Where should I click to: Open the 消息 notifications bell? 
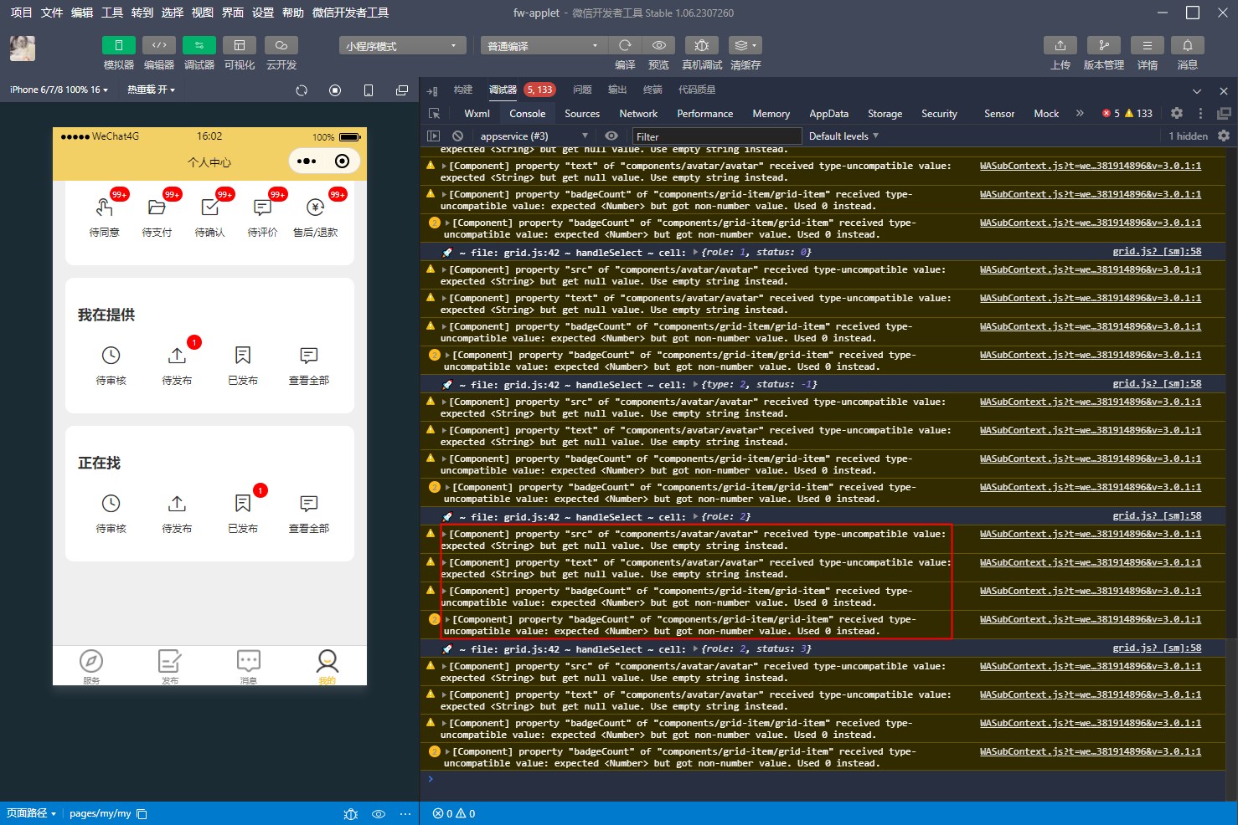[x=1188, y=45]
